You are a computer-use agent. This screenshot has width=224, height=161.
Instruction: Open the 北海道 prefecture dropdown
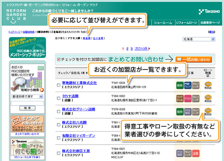pyautogui.click(x=199, y=39)
